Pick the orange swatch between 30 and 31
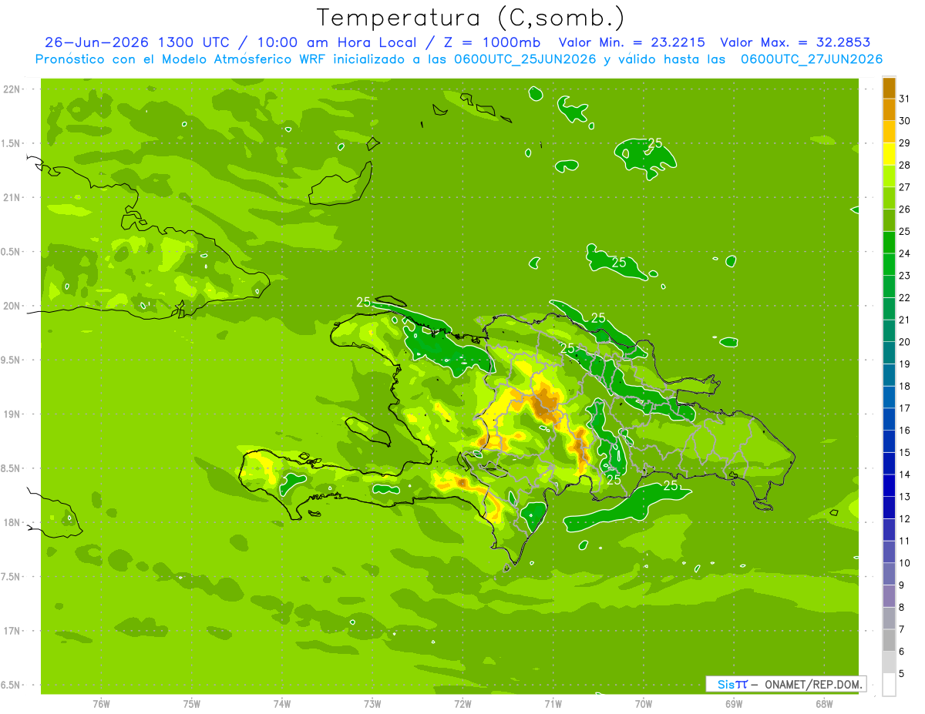Viewport: 925px width, 714px height. 889,110
